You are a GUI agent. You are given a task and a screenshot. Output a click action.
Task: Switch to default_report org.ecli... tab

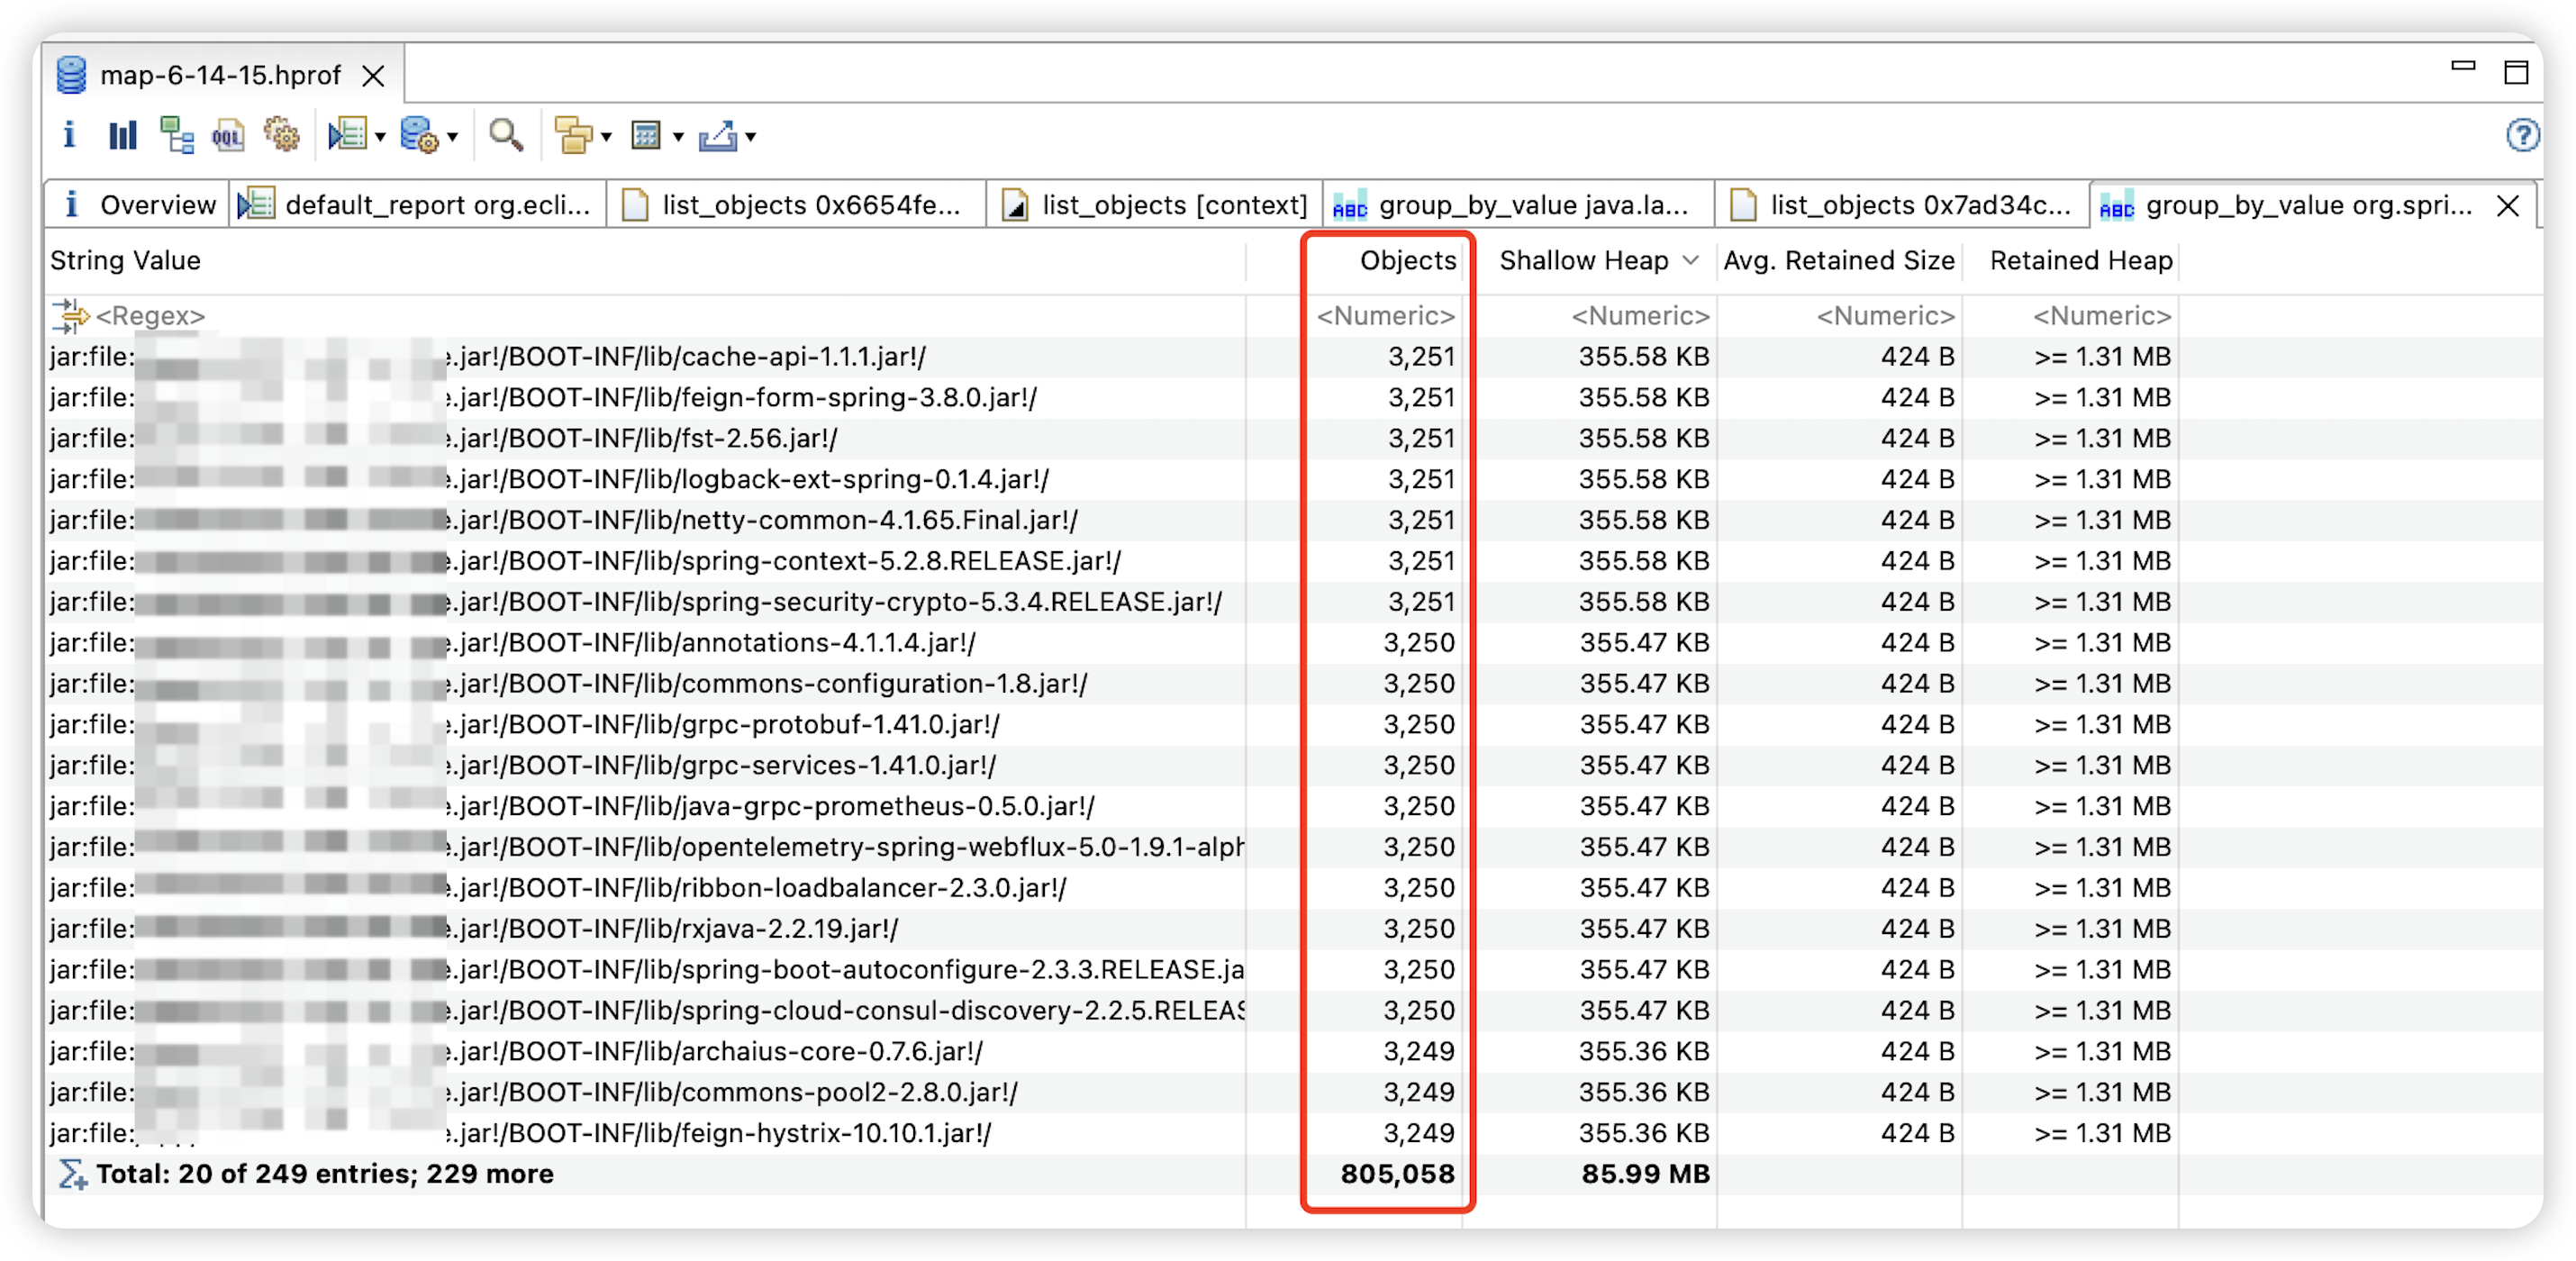[x=416, y=205]
